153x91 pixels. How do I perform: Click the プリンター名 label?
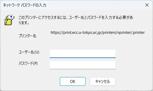click(27, 36)
